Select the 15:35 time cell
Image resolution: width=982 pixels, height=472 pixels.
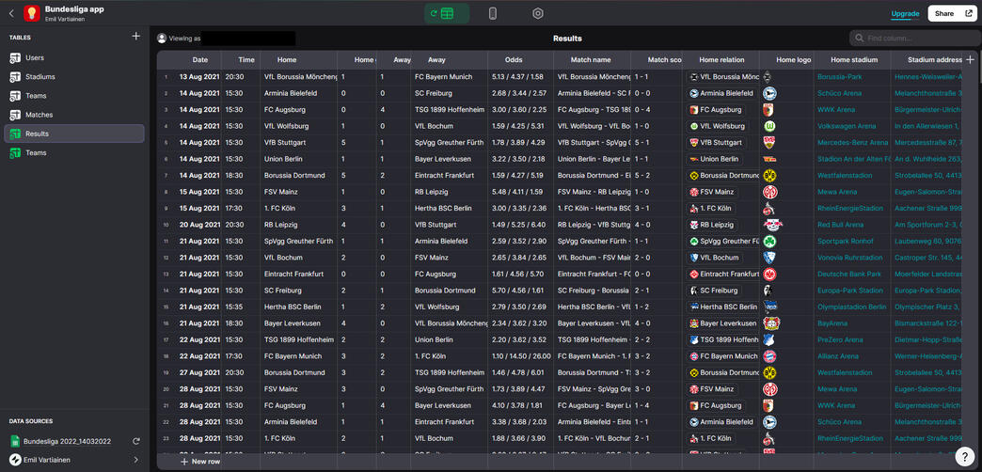(241, 307)
